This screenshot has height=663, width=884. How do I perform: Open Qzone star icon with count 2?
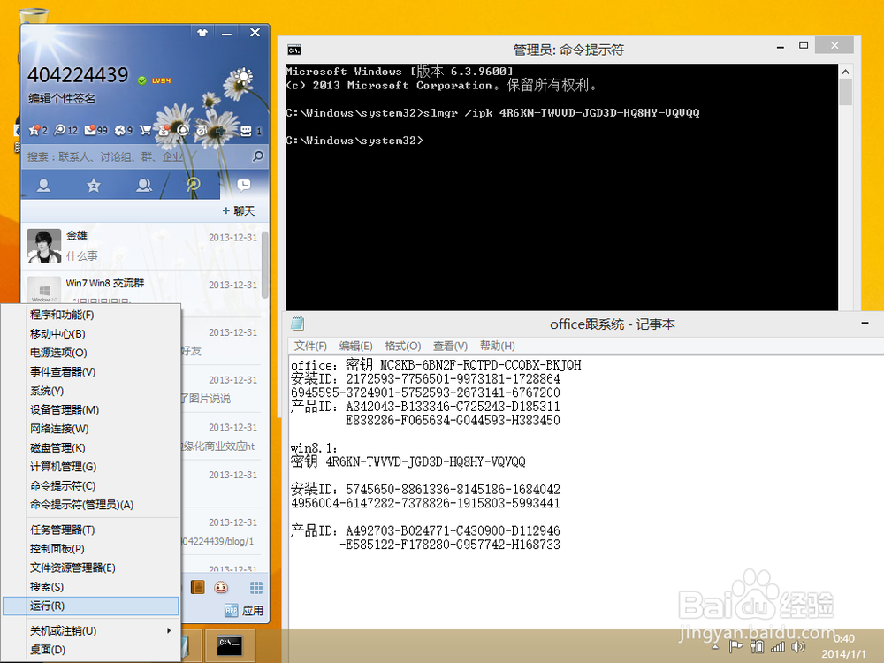coord(38,130)
